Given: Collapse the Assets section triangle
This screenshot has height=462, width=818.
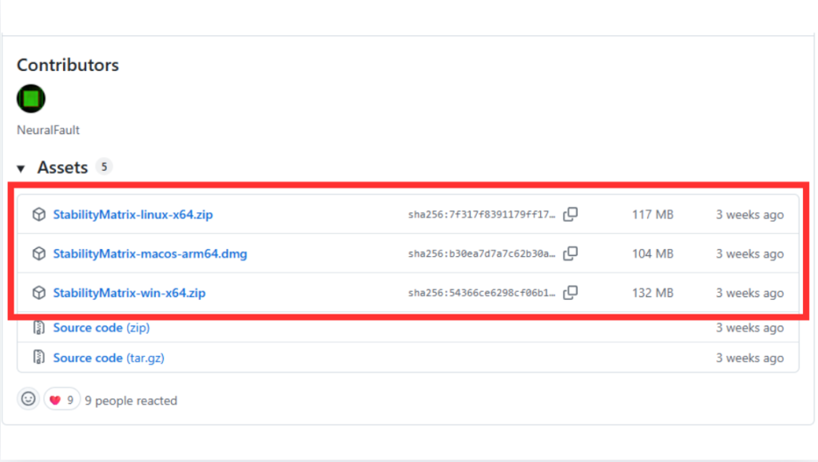Looking at the screenshot, I should 22,168.
